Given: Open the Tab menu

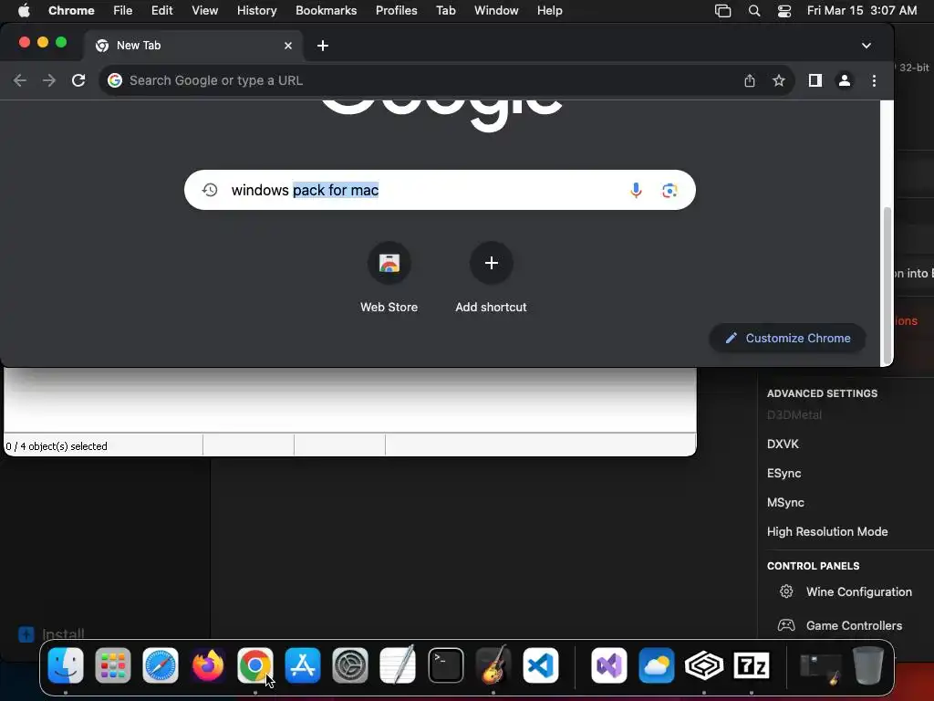Looking at the screenshot, I should point(445,11).
